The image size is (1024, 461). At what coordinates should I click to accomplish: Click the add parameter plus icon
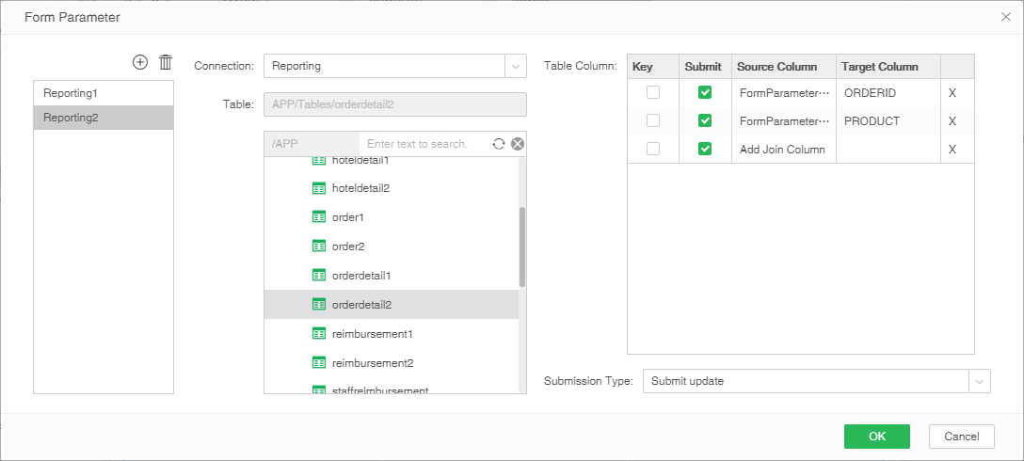click(x=140, y=62)
